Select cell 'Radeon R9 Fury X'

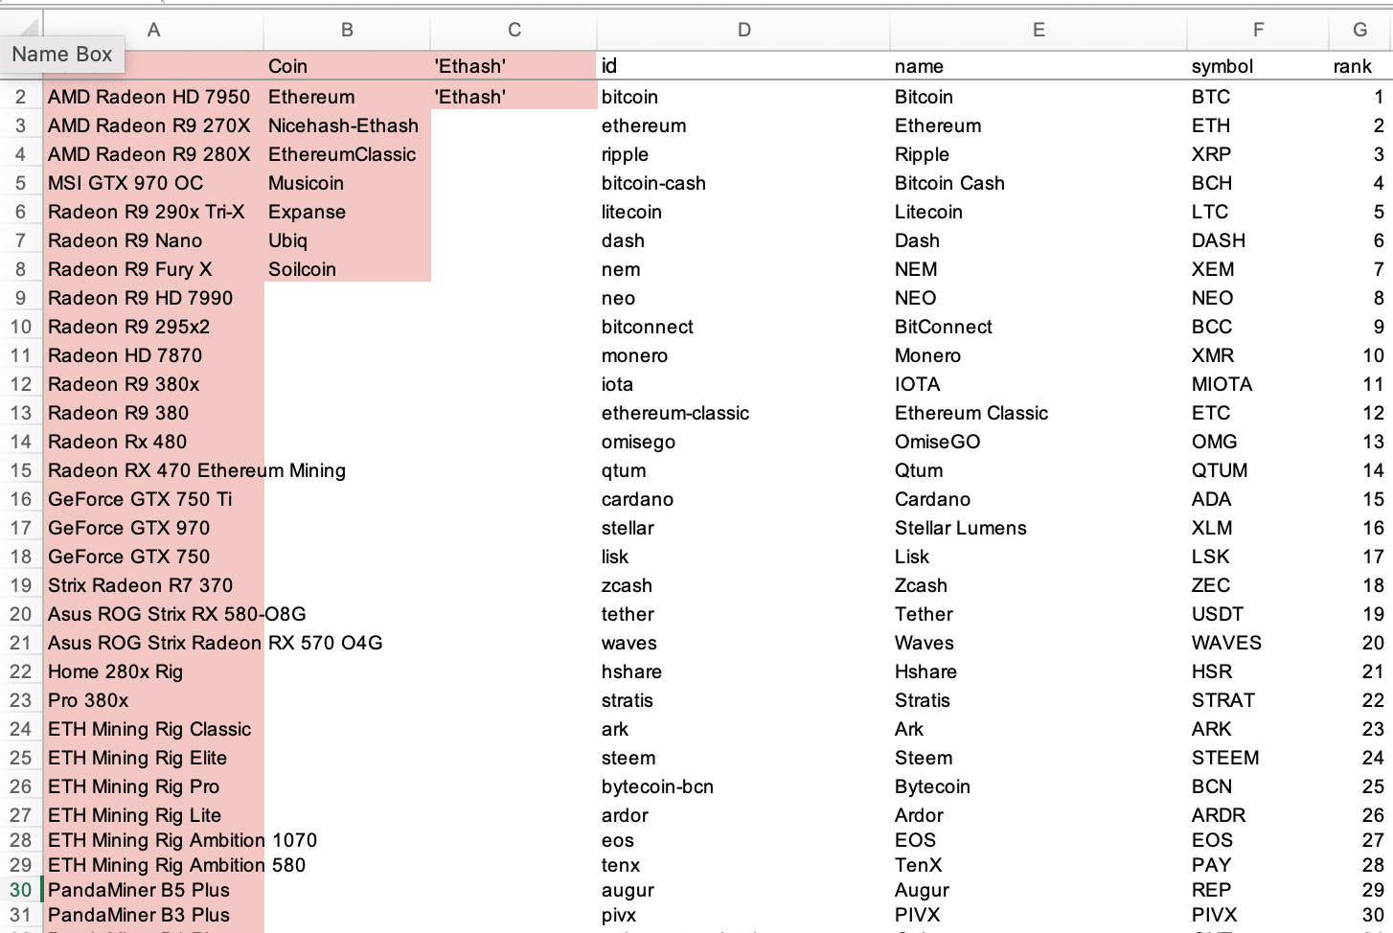(x=153, y=269)
